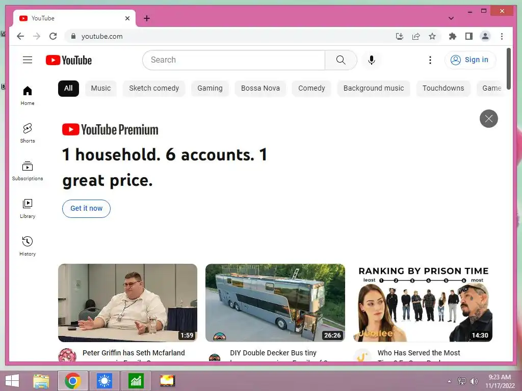Open Library from the sidebar
The width and height of the screenshot is (522, 391).
[28, 208]
